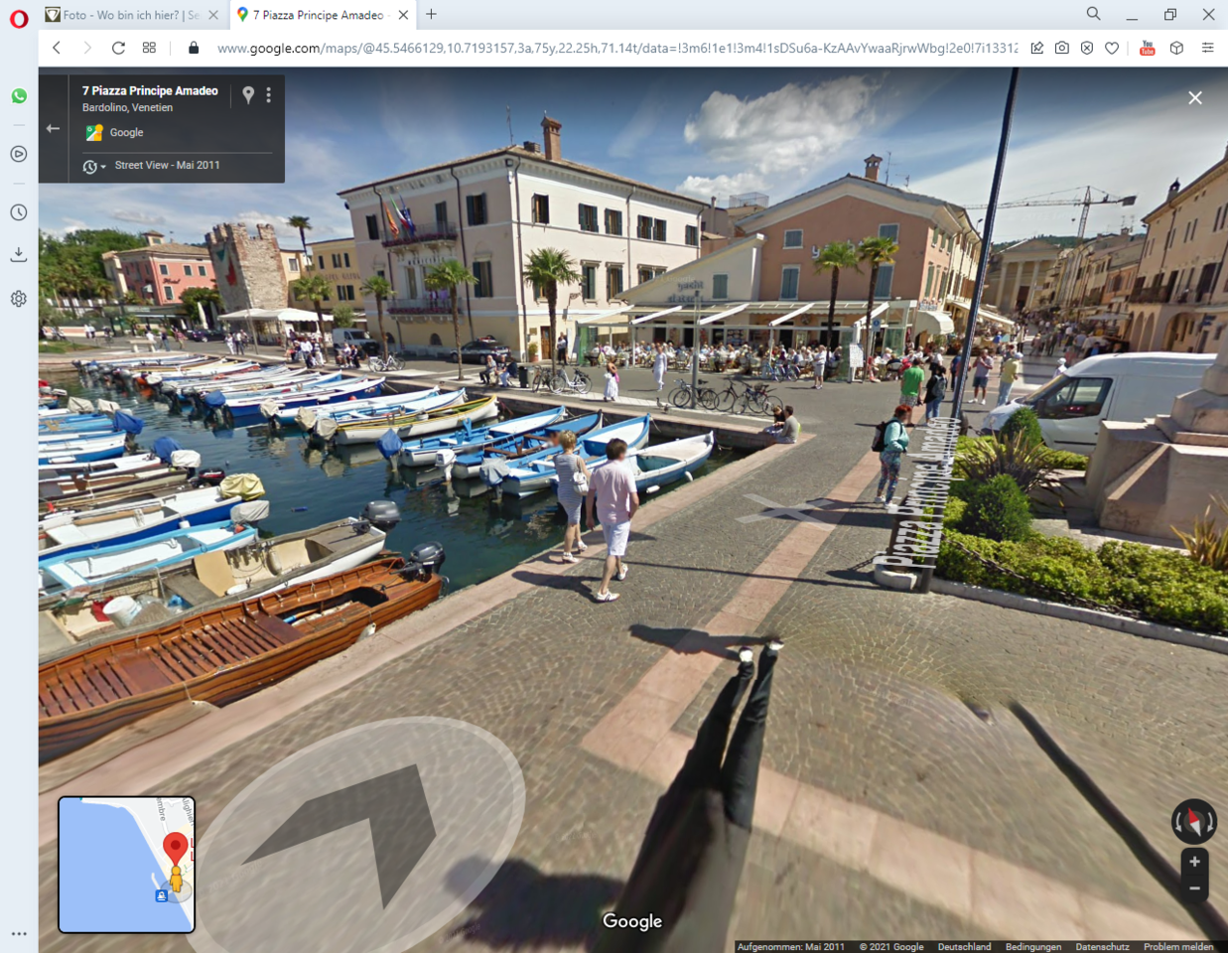Search open tabs with magnifier icon

click(x=1093, y=14)
